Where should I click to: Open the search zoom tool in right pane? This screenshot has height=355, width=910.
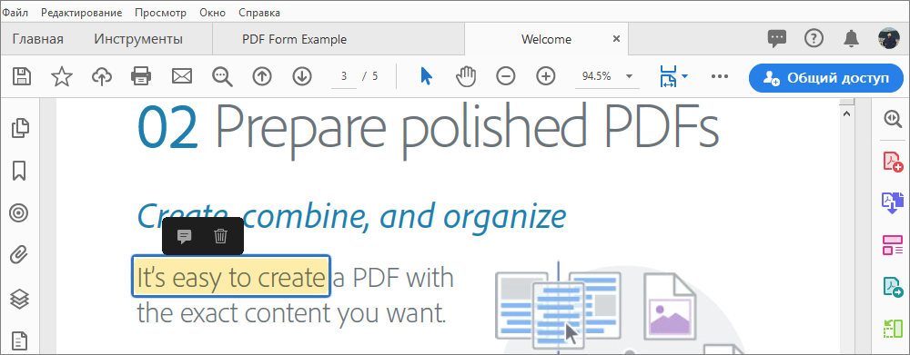(892, 118)
